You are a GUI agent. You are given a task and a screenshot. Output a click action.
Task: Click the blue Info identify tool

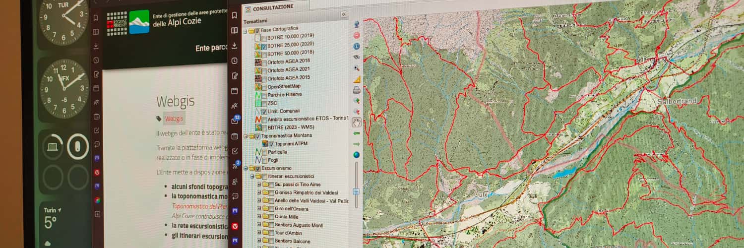click(x=356, y=46)
